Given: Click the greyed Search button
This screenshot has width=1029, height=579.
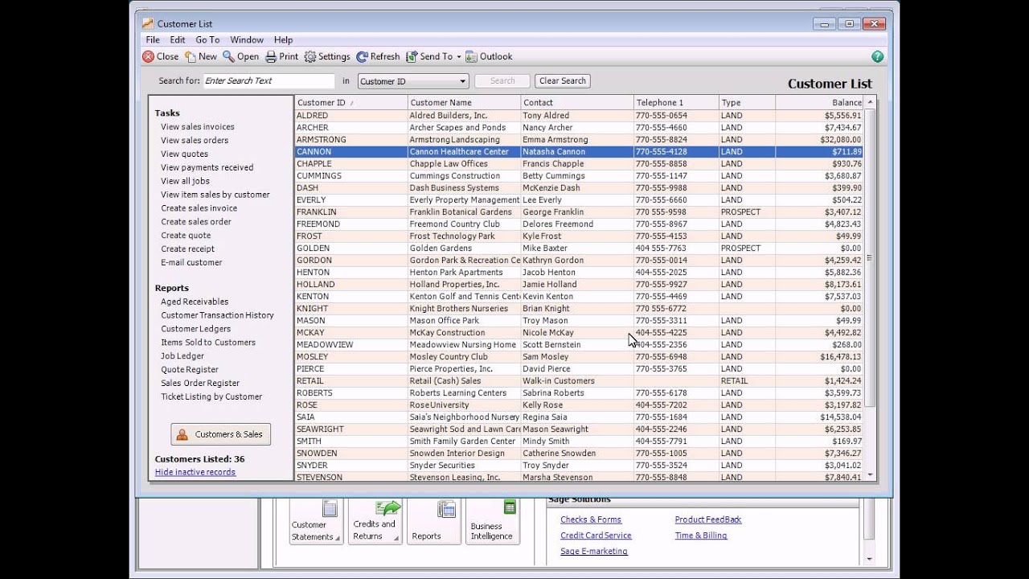Looking at the screenshot, I should (502, 80).
